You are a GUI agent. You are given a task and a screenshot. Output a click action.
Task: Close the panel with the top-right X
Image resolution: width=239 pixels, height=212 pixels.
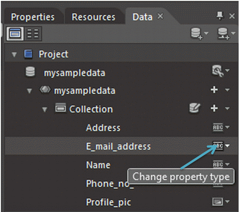(x=232, y=16)
